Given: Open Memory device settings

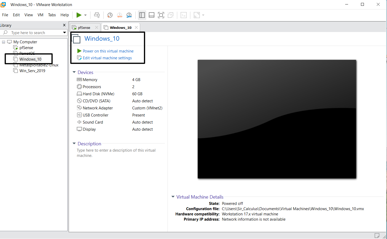Looking at the screenshot, I should point(90,80).
